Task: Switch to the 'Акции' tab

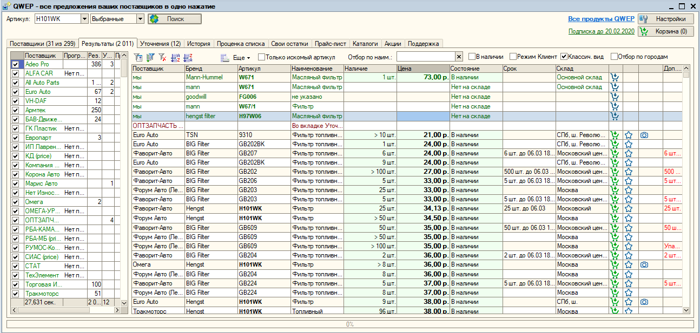Action: (x=393, y=44)
